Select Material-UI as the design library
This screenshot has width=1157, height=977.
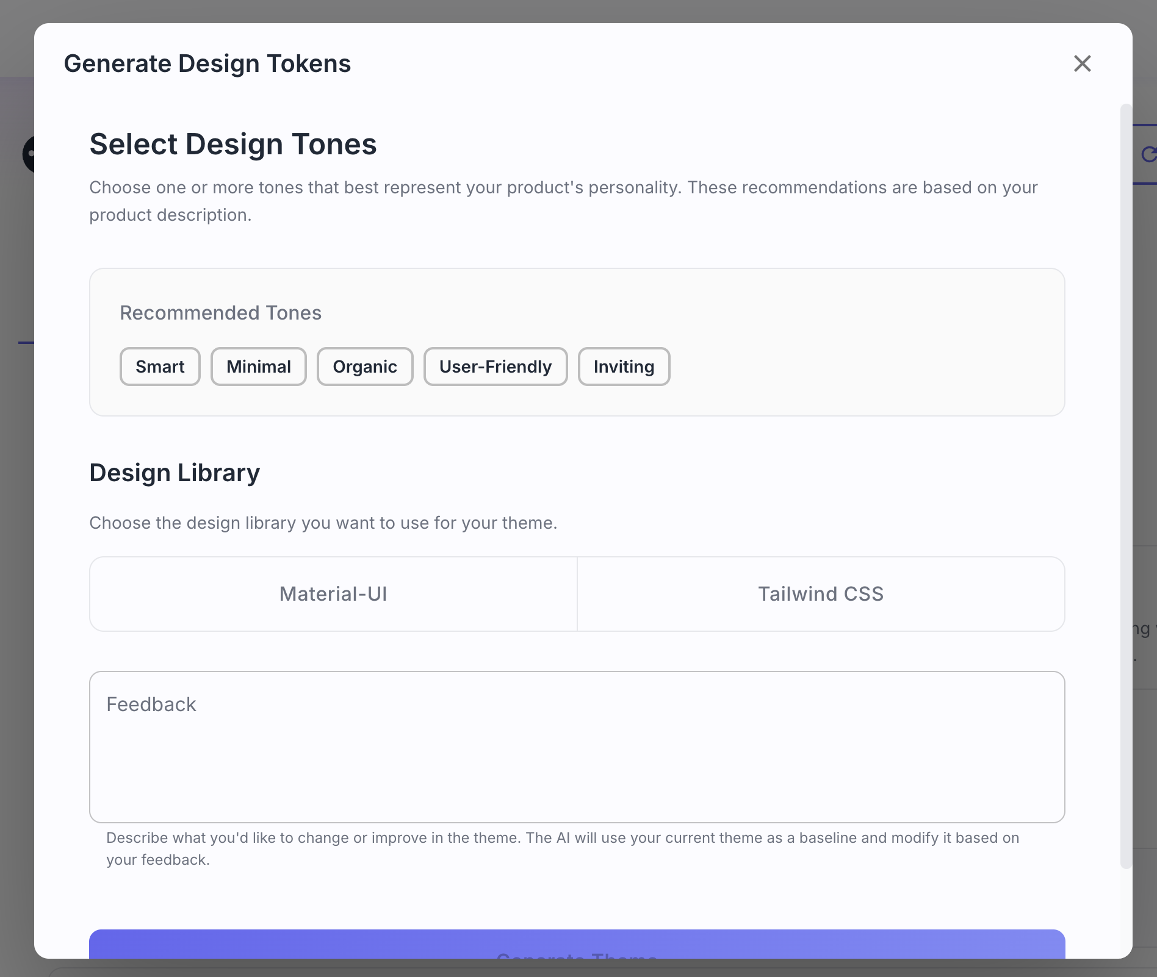(x=333, y=594)
